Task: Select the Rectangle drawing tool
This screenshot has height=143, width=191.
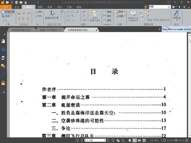Action: pyautogui.click(x=68, y=12)
